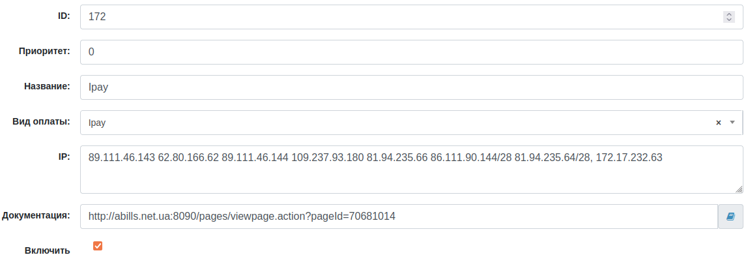Focus the ID number field
Screen dimensions: 748x270
[x=391, y=16]
